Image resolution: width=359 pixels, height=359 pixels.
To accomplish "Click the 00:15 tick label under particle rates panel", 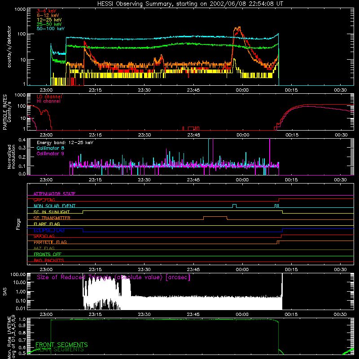I will pyautogui.click(x=292, y=135).
